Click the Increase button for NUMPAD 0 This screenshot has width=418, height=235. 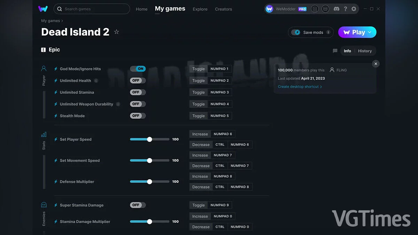[x=200, y=216]
